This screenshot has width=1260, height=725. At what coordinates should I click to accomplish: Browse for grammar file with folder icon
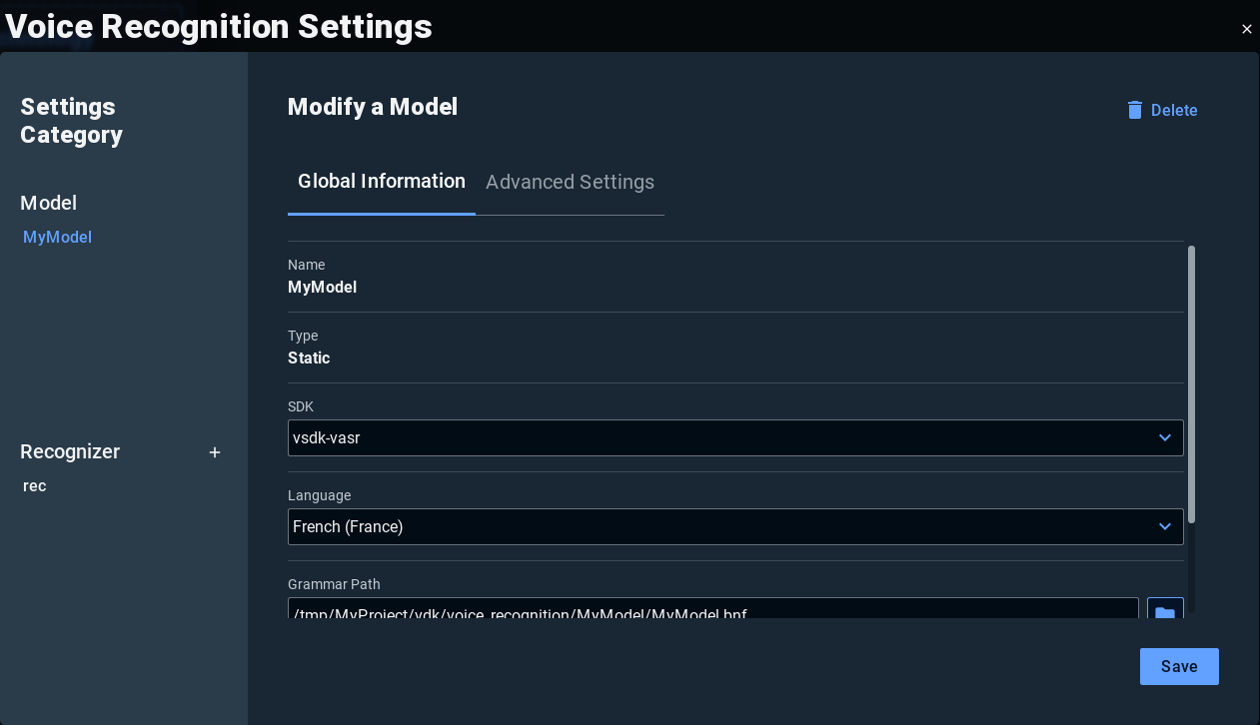[x=1165, y=610]
